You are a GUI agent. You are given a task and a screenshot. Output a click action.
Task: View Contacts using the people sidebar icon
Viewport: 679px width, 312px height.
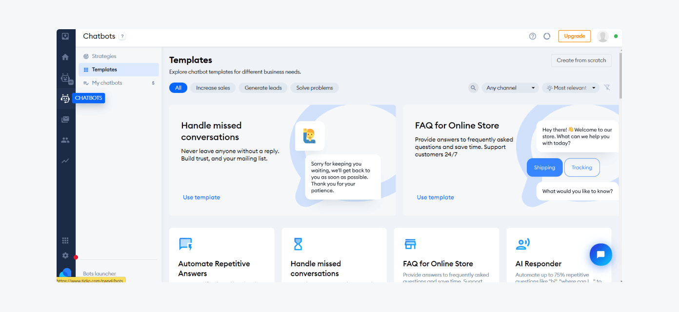pyautogui.click(x=65, y=140)
